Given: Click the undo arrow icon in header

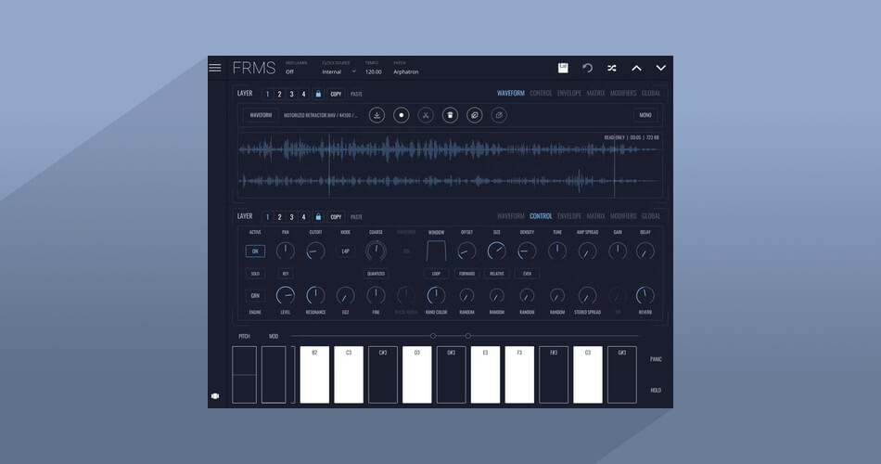Looking at the screenshot, I should (588, 68).
